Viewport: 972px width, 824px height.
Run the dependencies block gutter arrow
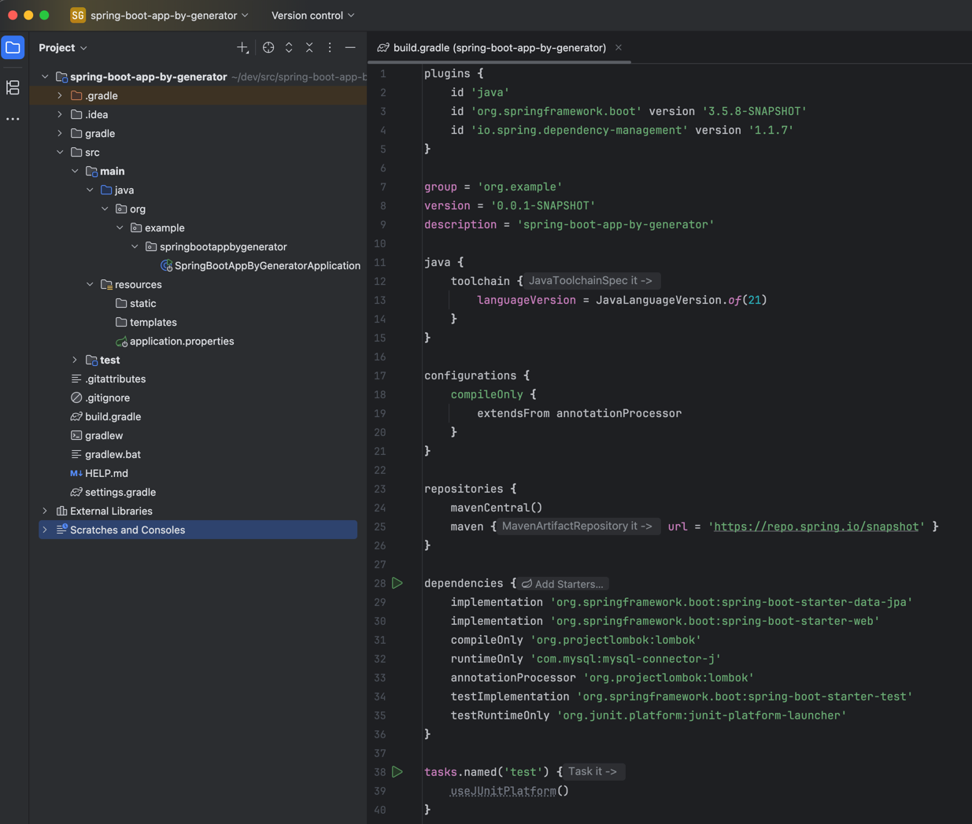tap(397, 583)
